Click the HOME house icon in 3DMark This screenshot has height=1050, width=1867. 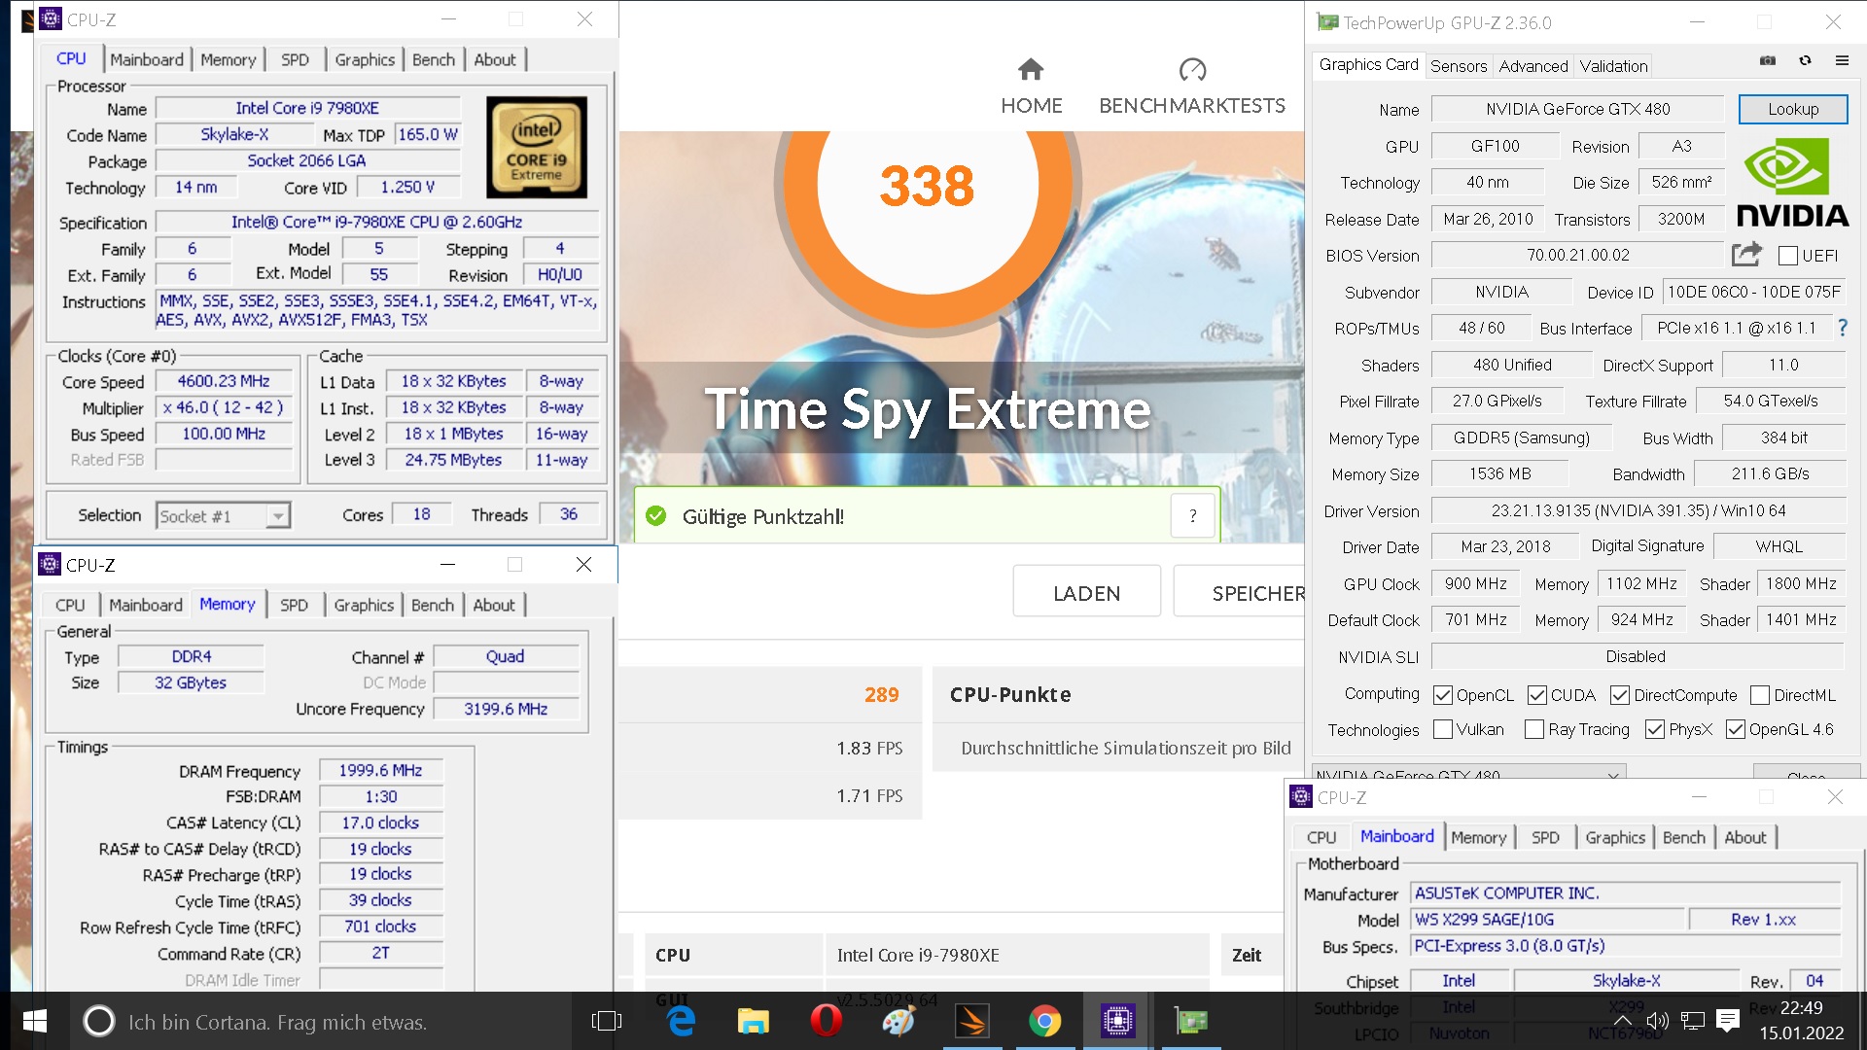tap(1031, 70)
